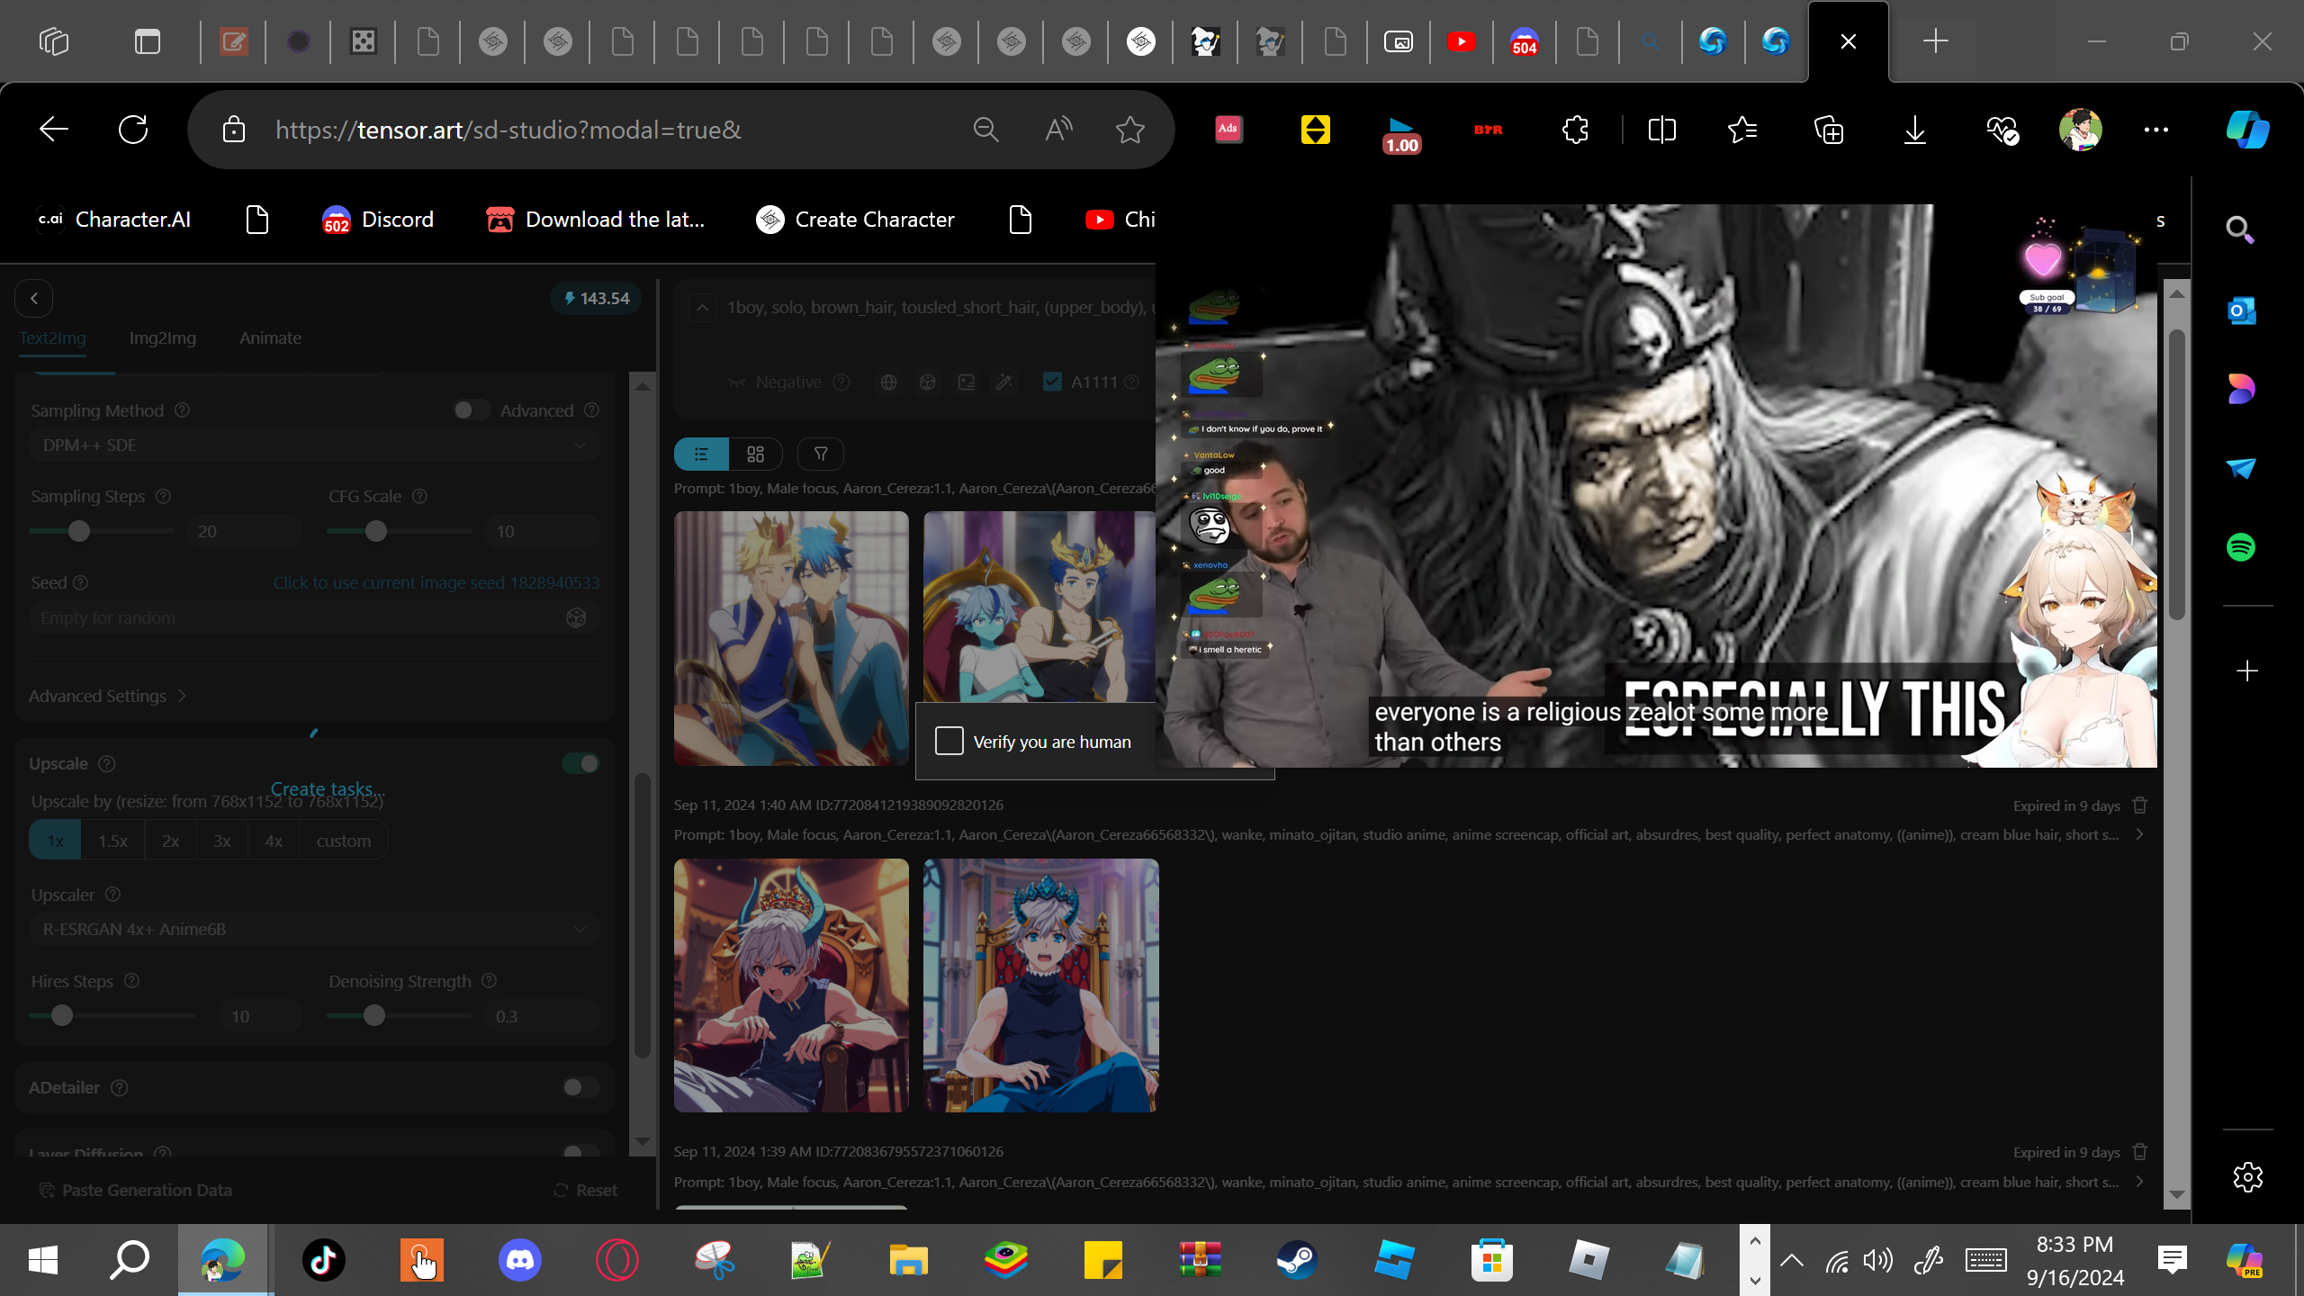
Task: Expand the 1:39 AM prompt details arrow
Action: tap(2139, 1181)
